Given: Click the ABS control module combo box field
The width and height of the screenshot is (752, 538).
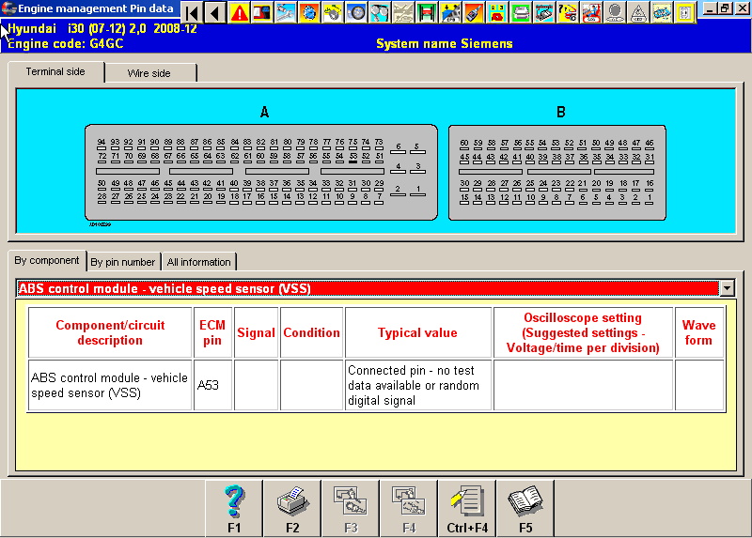Looking at the screenshot, I should pyautogui.click(x=367, y=288).
